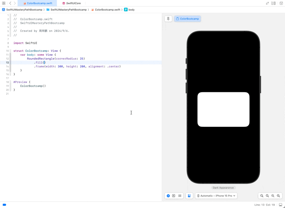Viewport: 285px width, 208px height.
Task: Click 'ColorBootcamp()' on line 19
Action: (33, 86)
